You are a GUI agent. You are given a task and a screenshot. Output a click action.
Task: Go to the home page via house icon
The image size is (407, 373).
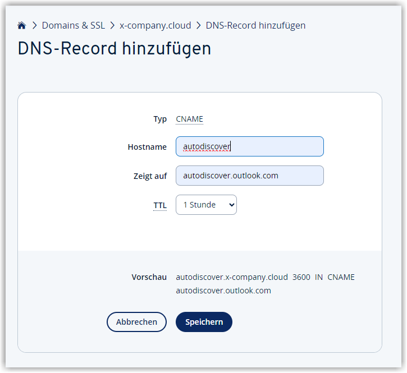22,25
